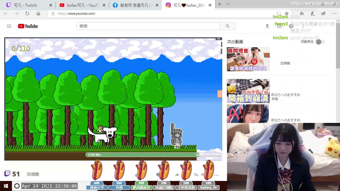Image resolution: width=340 pixels, height=191 pixels.
Task: Open browser settings and more ellipsis
Action: coord(334,14)
